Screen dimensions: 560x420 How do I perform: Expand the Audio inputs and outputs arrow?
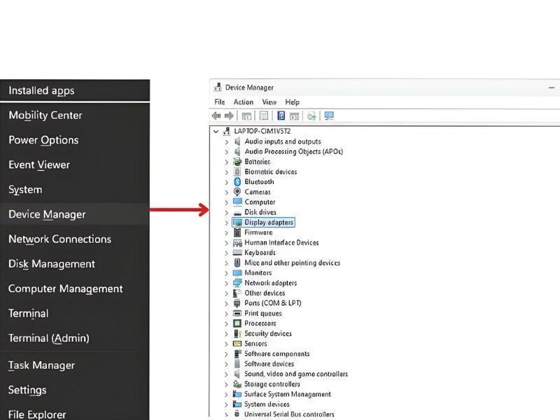coord(226,142)
